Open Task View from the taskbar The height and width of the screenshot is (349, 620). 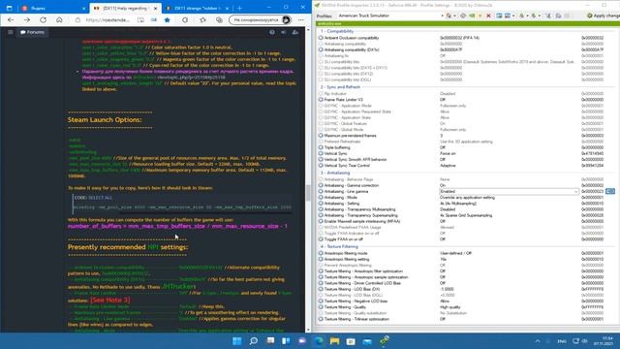(270, 341)
